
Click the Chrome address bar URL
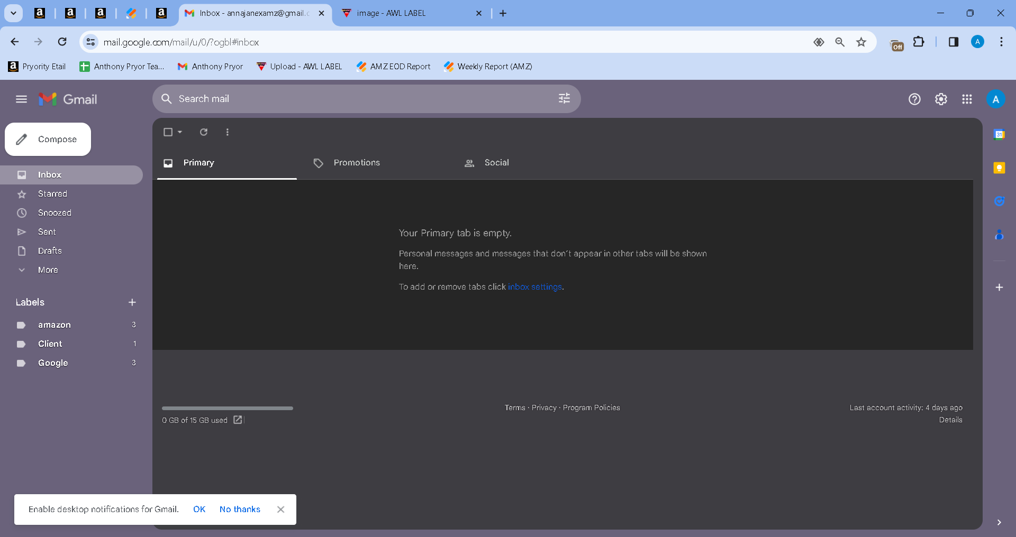pos(181,42)
